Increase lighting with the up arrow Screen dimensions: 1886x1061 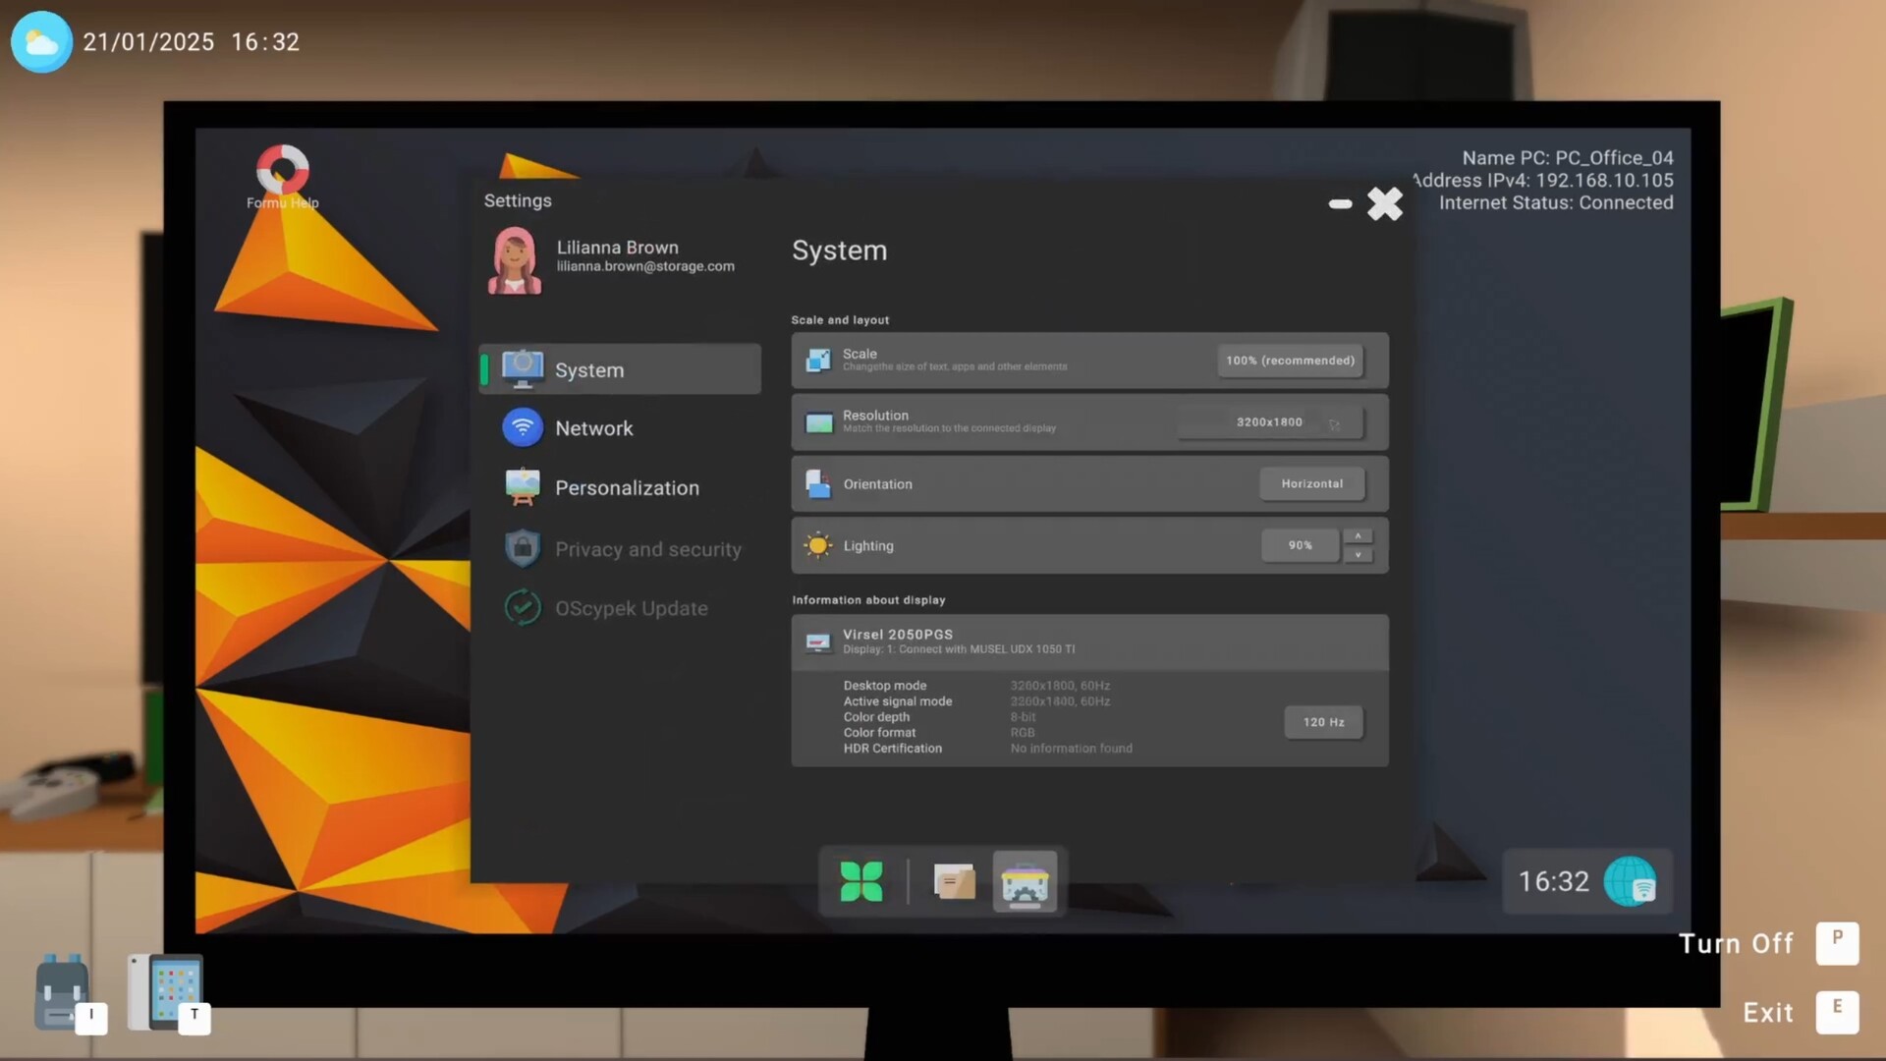(x=1358, y=536)
